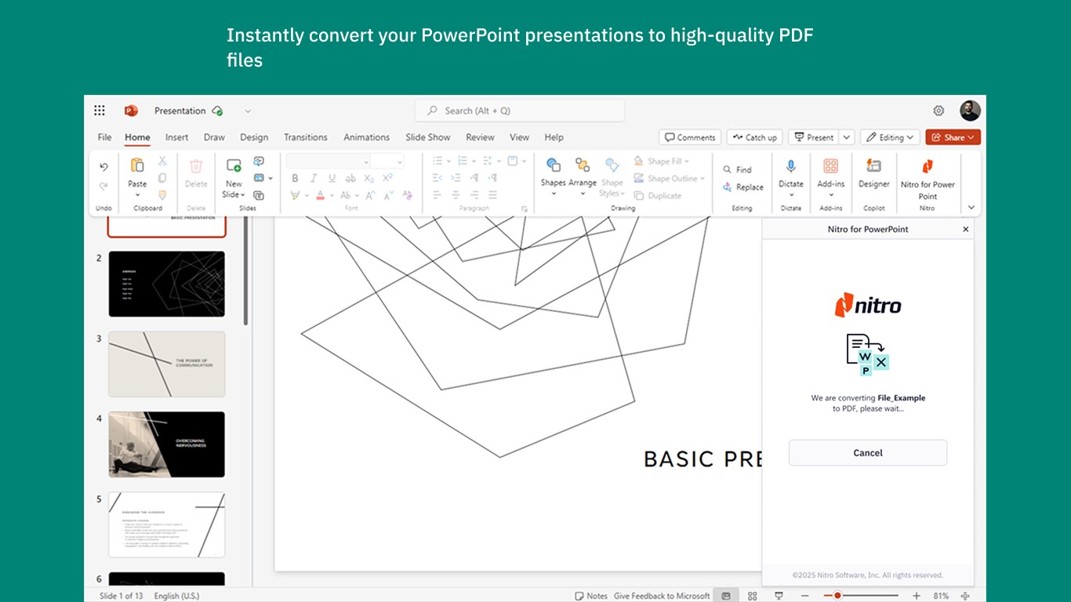Toggle Bold formatting
Image resolution: width=1071 pixels, height=602 pixels.
(x=295, y=178)
